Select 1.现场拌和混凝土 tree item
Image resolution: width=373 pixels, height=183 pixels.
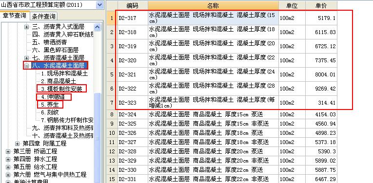[64, 73]
